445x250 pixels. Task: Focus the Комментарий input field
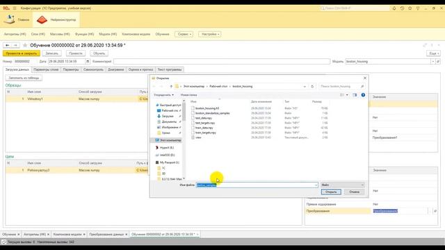click(x=222, y=62)
